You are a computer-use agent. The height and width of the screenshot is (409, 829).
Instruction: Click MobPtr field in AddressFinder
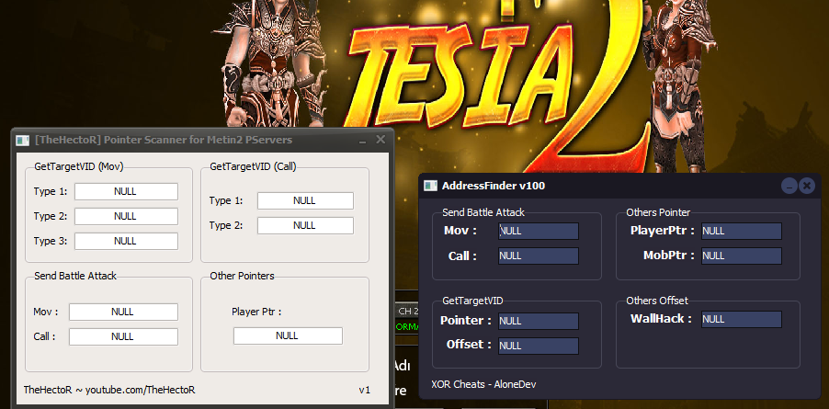[742, 256]
